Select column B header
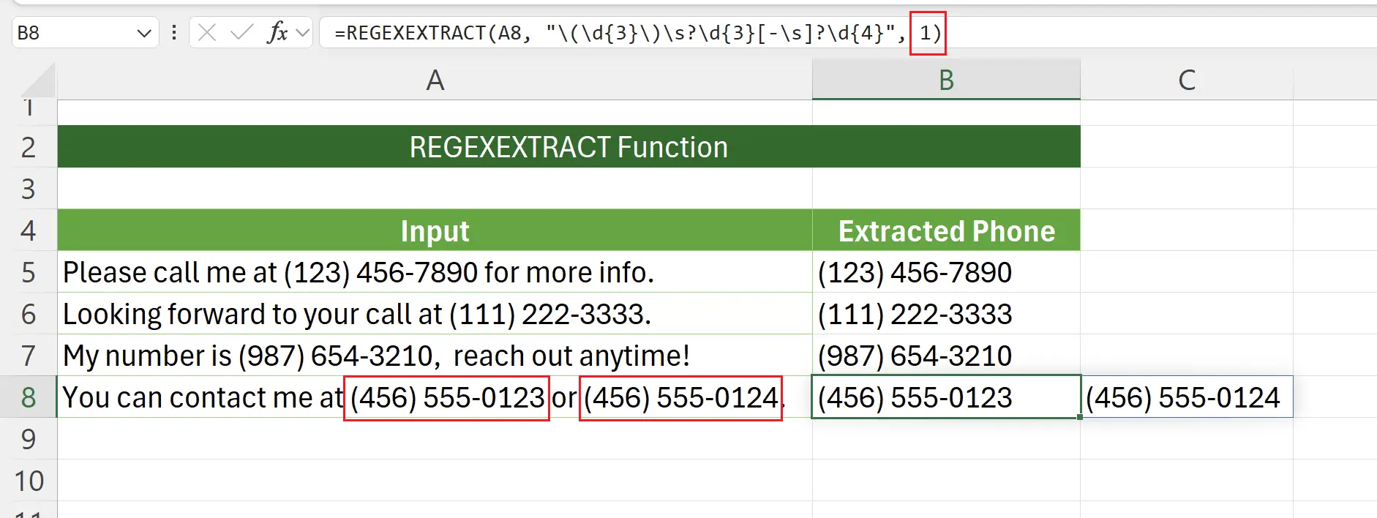The height and width of the screenshot is (518, 1377). click(946, 80)
